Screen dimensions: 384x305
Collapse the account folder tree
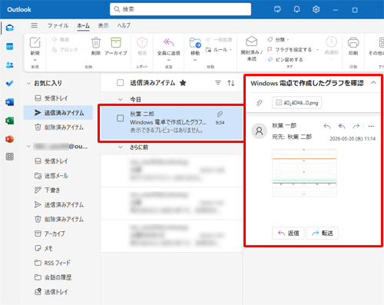[x=28, y=146]
